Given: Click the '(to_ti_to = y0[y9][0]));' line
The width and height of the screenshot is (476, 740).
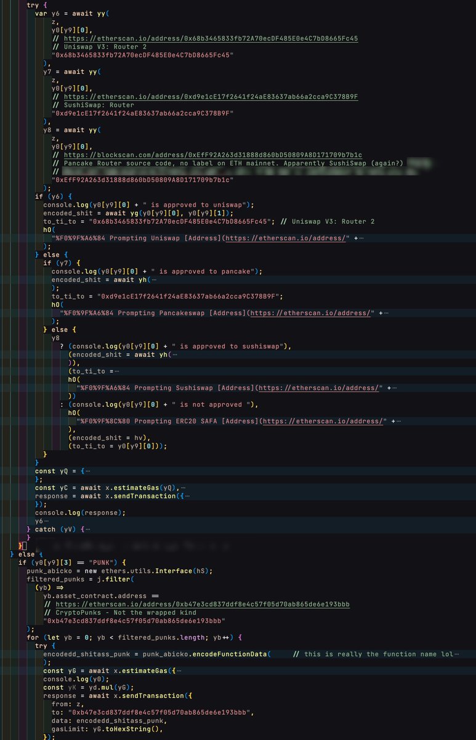Looking at the screenshot, I should tap(118, 446).
